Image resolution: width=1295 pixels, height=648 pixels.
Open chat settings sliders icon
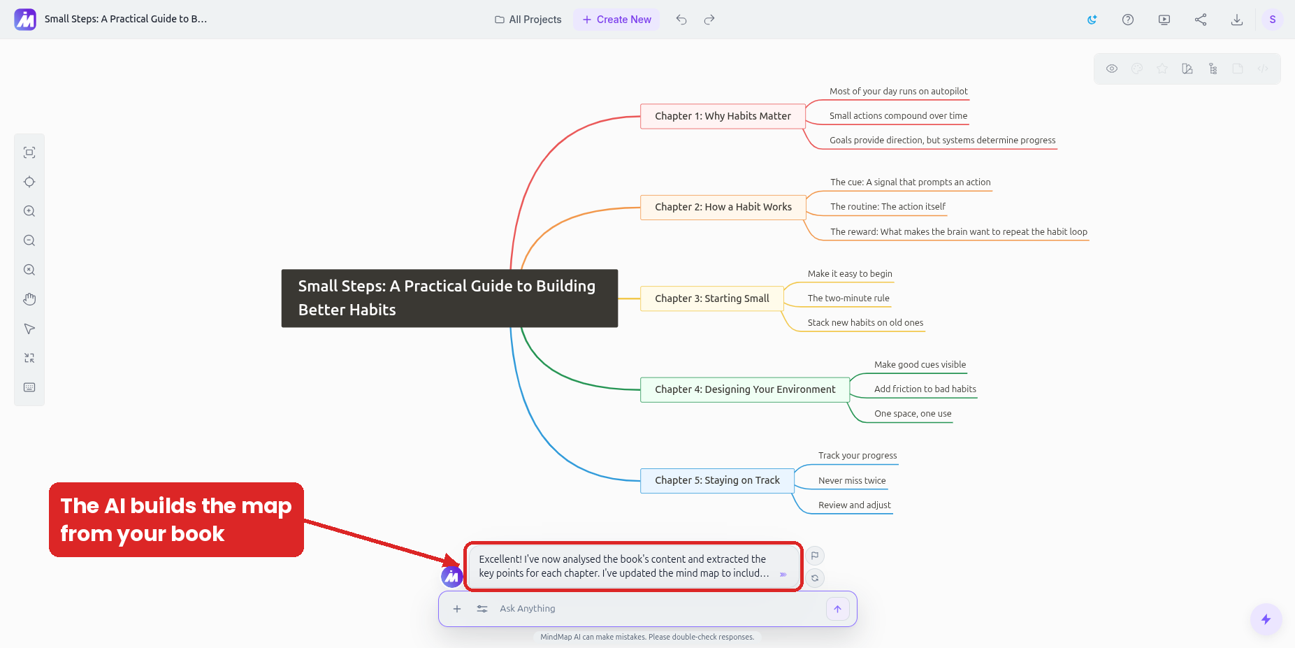click(482, 609)
